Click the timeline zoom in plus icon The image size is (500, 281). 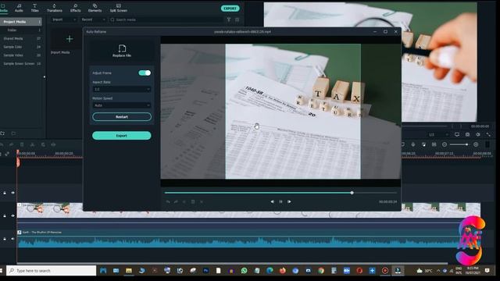point(476,144)
